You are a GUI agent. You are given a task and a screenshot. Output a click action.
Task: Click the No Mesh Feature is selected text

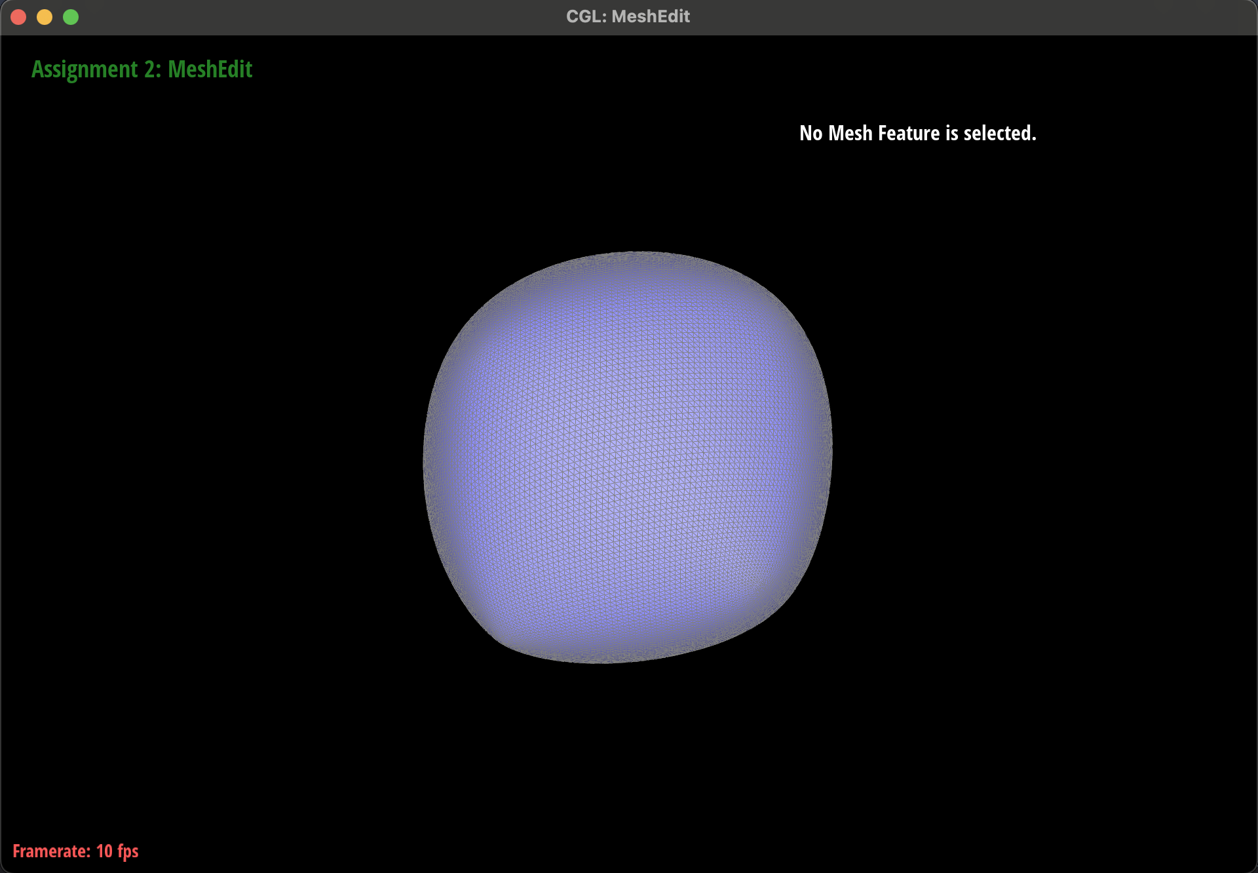917,133
